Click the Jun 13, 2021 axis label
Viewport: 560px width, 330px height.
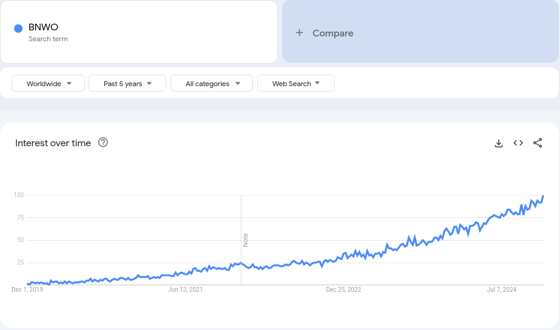click(x=185, y=290)
